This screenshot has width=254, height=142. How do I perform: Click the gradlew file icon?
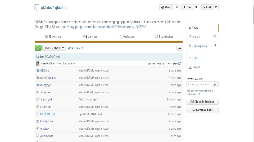click(38, 129)
